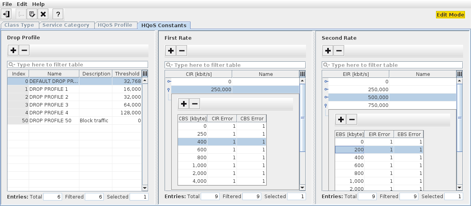Switch to the HQoS Profile tab
This screenshot has height=206, width=471.
[x=115, y=25]
